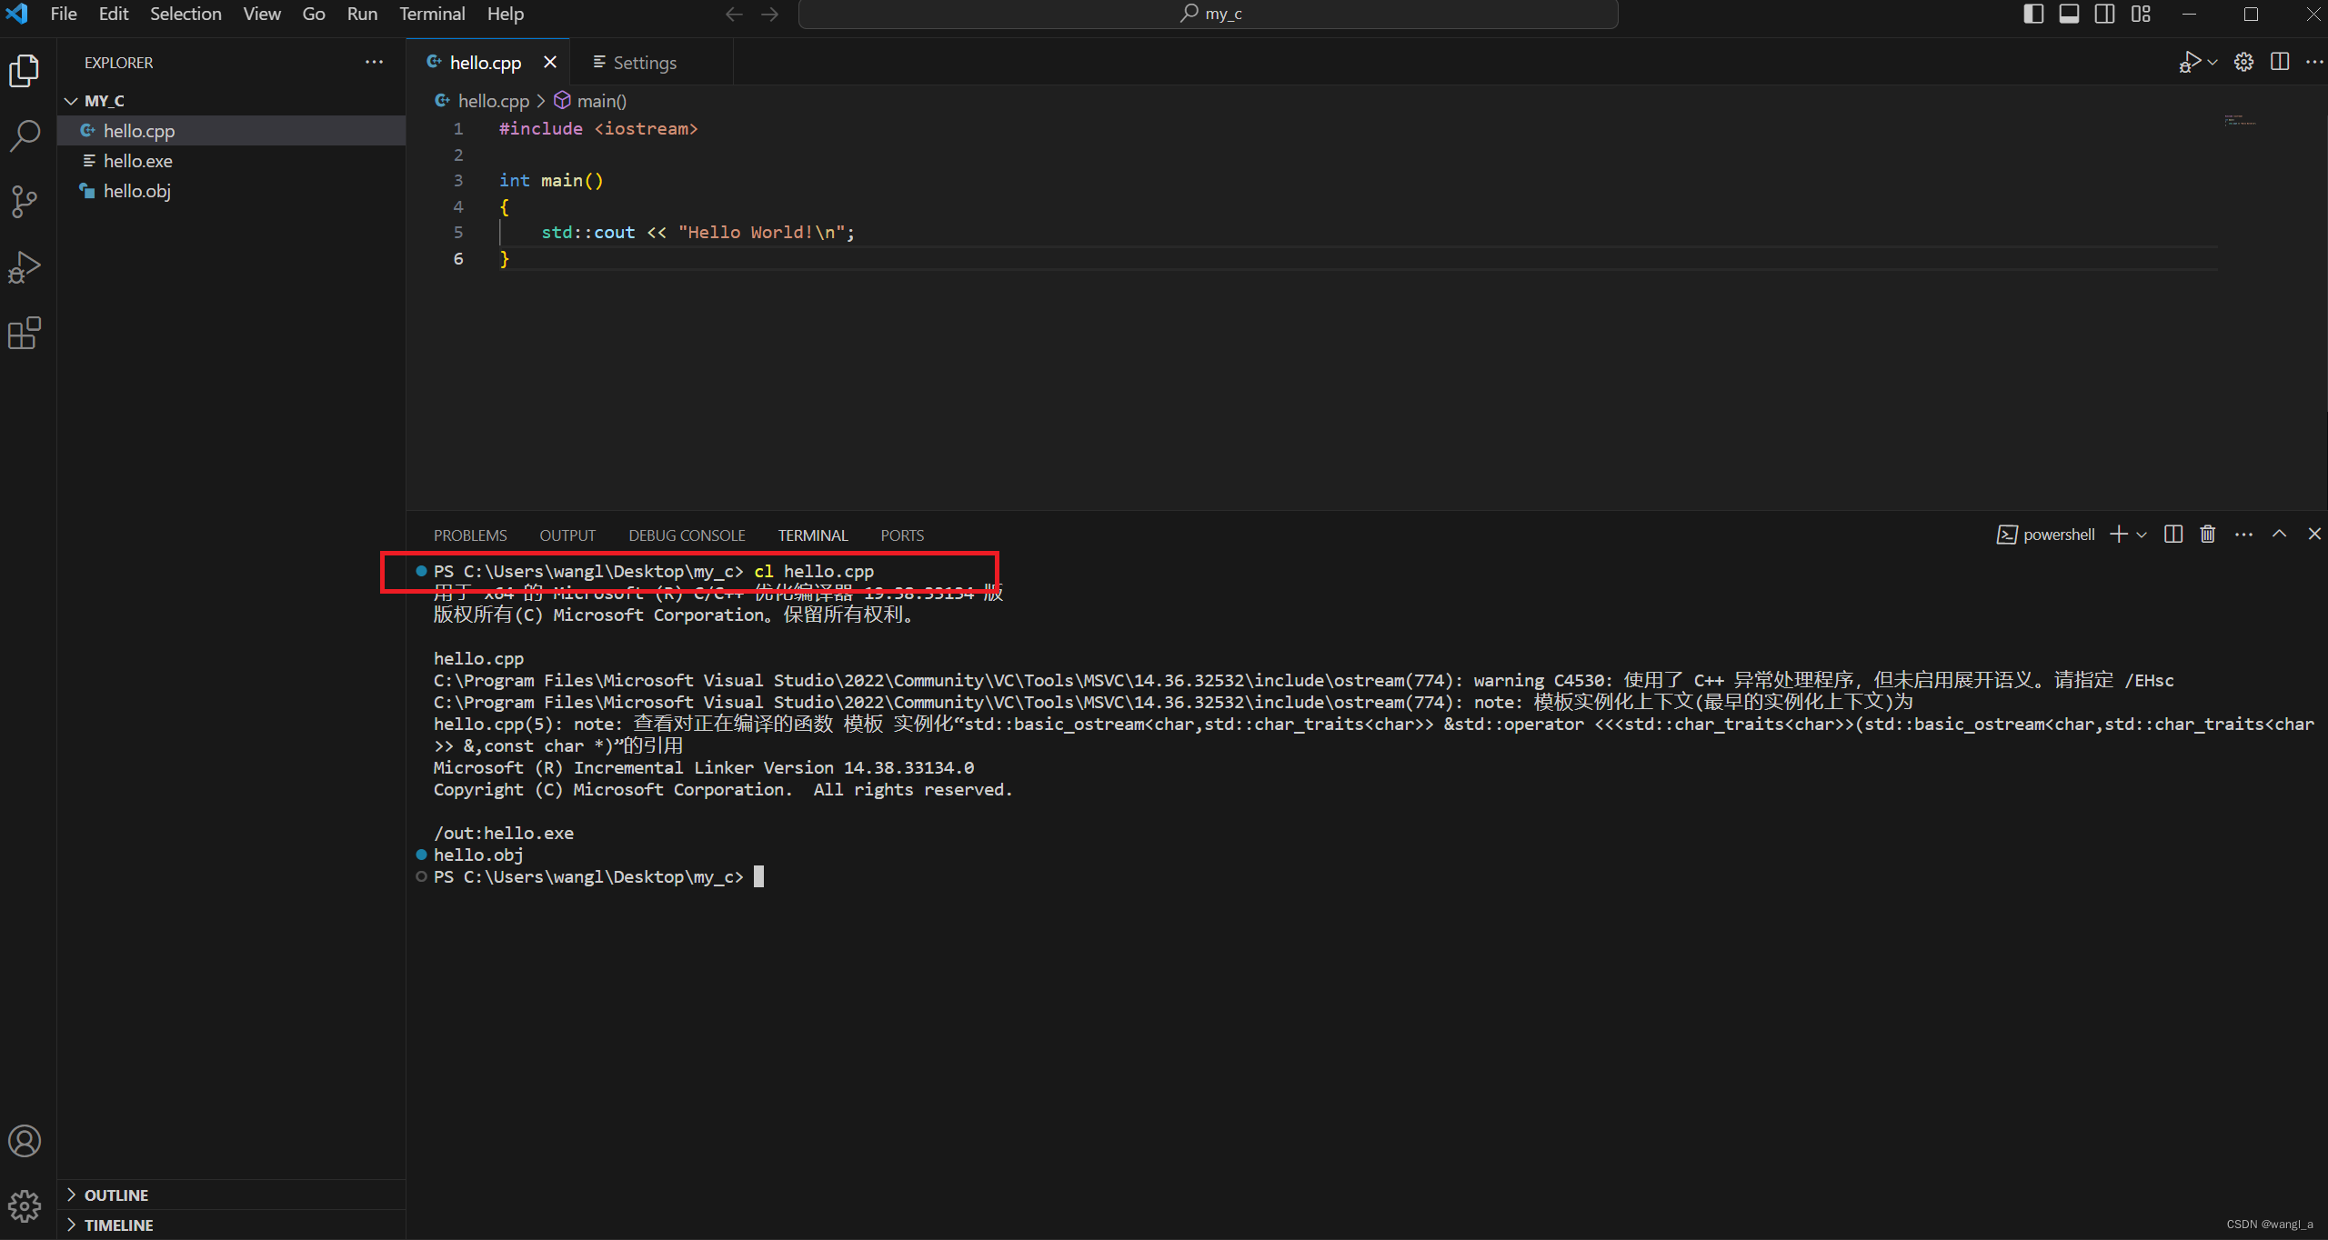Open the new terminal profile dropdown
This screenshot has width=2328, height=1240.
pos(2142,535)
